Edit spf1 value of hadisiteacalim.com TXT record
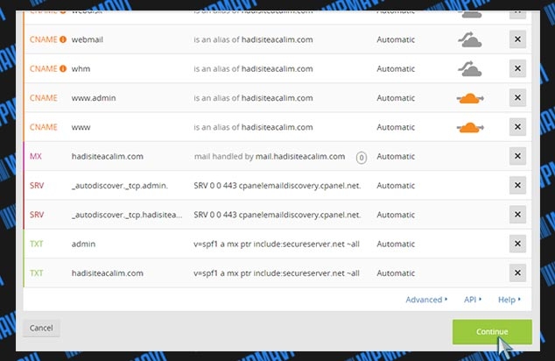 point(277,273)
